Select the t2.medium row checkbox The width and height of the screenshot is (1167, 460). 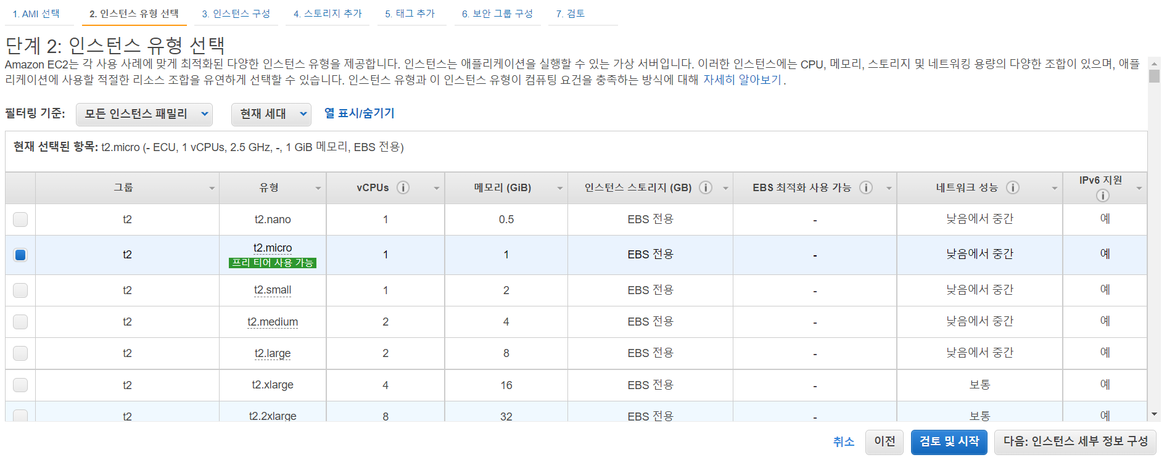20,322
